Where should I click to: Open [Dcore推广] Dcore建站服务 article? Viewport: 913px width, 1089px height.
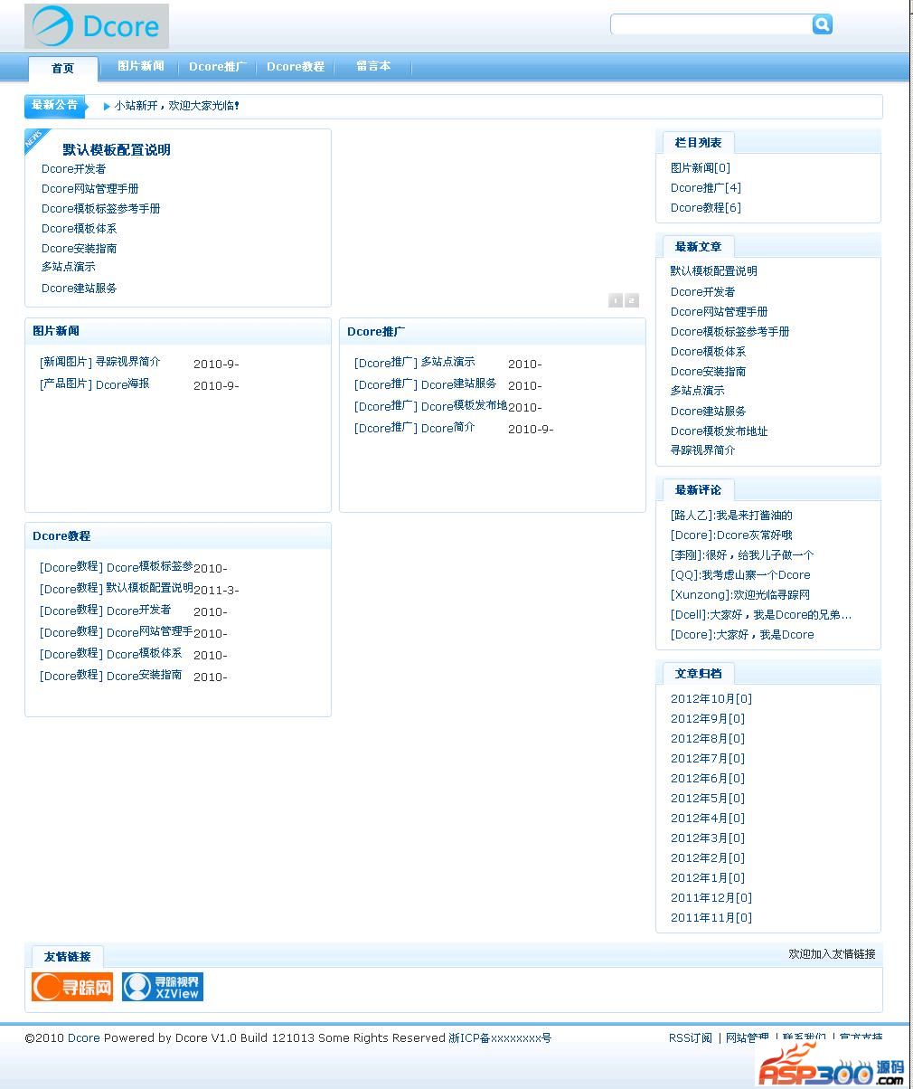click(x=426, y=384)
